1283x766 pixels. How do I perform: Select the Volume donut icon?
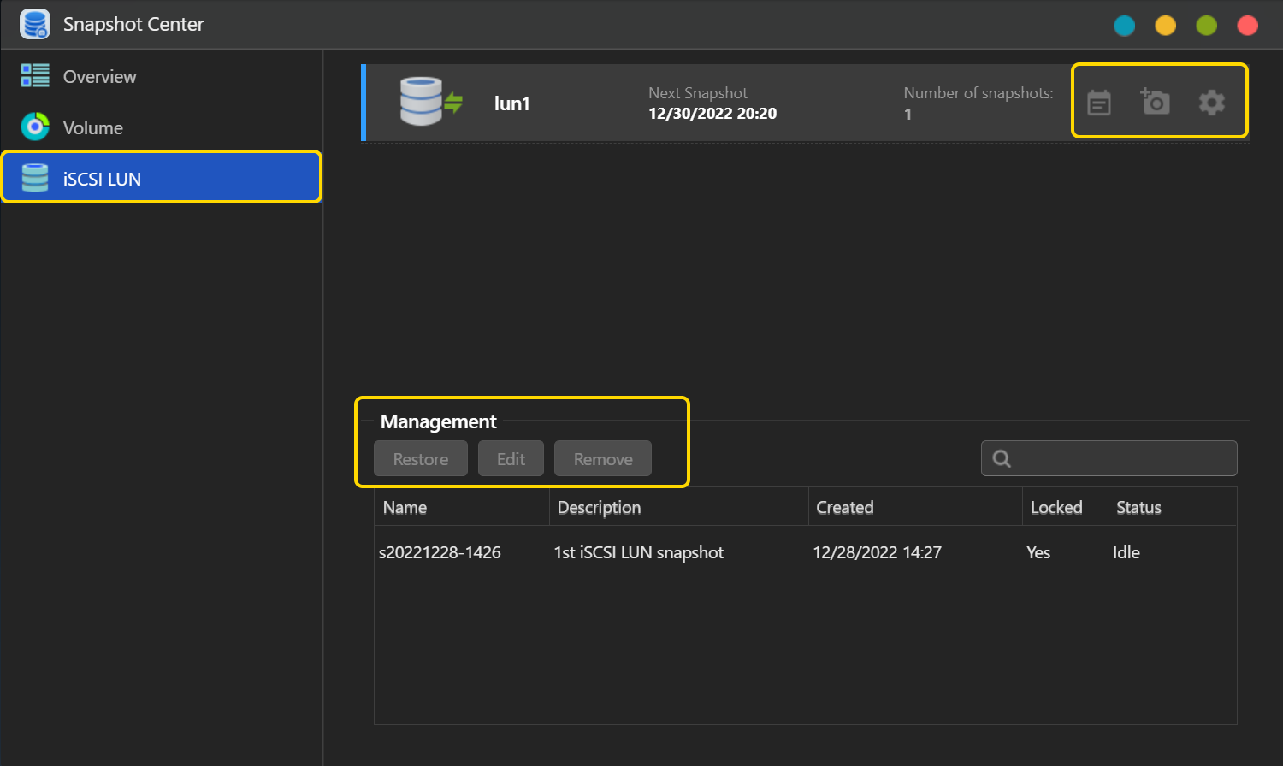(35, 127)
